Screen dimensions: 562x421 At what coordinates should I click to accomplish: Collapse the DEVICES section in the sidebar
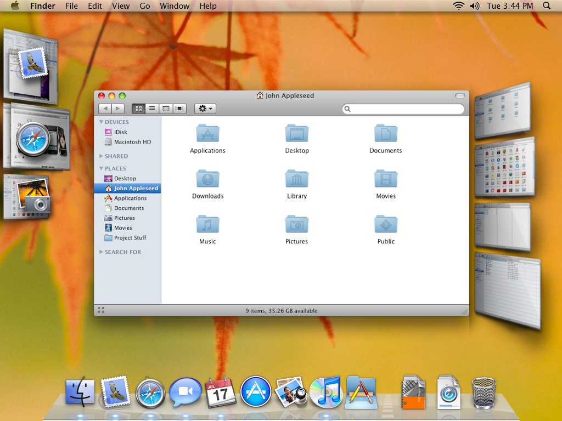pos(101,122)
